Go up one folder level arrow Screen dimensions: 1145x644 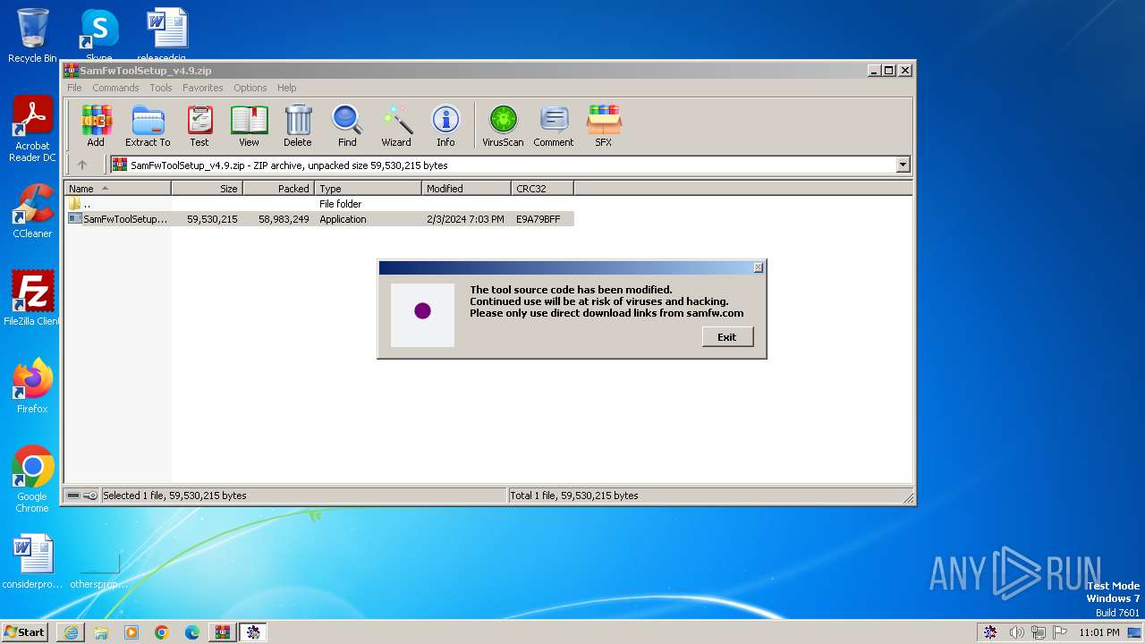coord(82,165)
